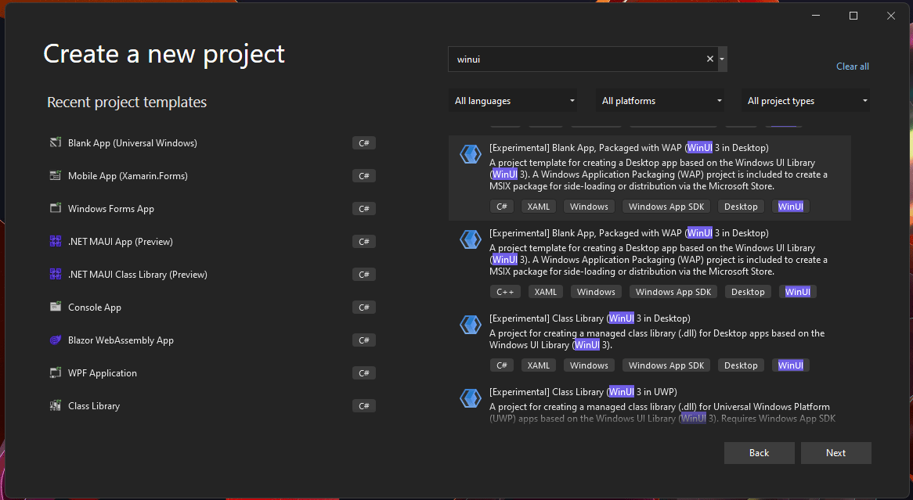
Task: Select WPF Application recent template
Action: point(103,373)
